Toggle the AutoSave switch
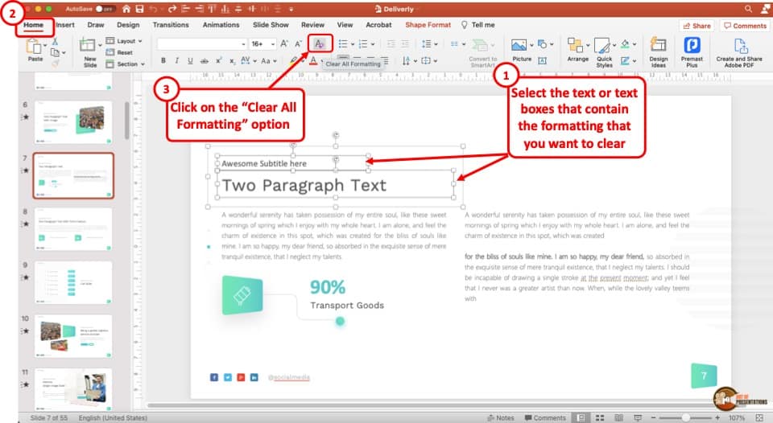 tap(105, 9)
